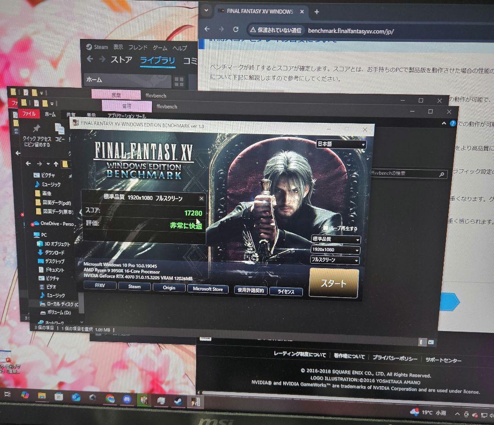Click the blue help icon on the Explorer window
The height and width of the screenshot is (425, 494).
[453, 123]
